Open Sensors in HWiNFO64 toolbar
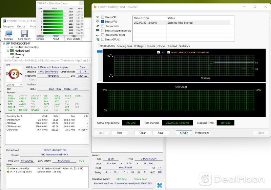The width and height of the screenshot is (271, 190). [x=40, y=37]
